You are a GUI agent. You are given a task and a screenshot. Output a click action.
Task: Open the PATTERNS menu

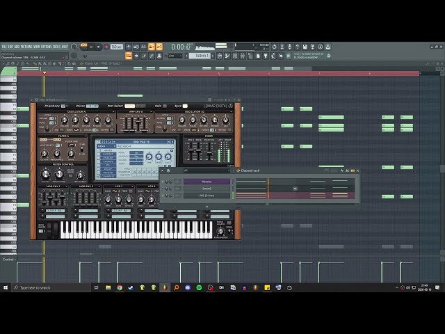pyautogui.click(x=26, y=47)
